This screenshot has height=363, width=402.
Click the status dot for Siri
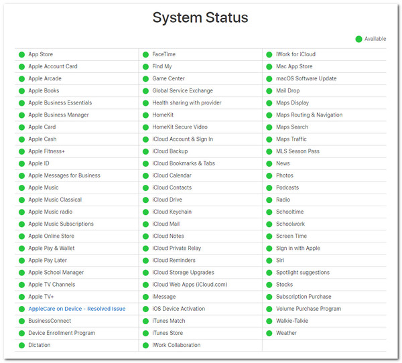pyautogui.click(x=269, y=261)
